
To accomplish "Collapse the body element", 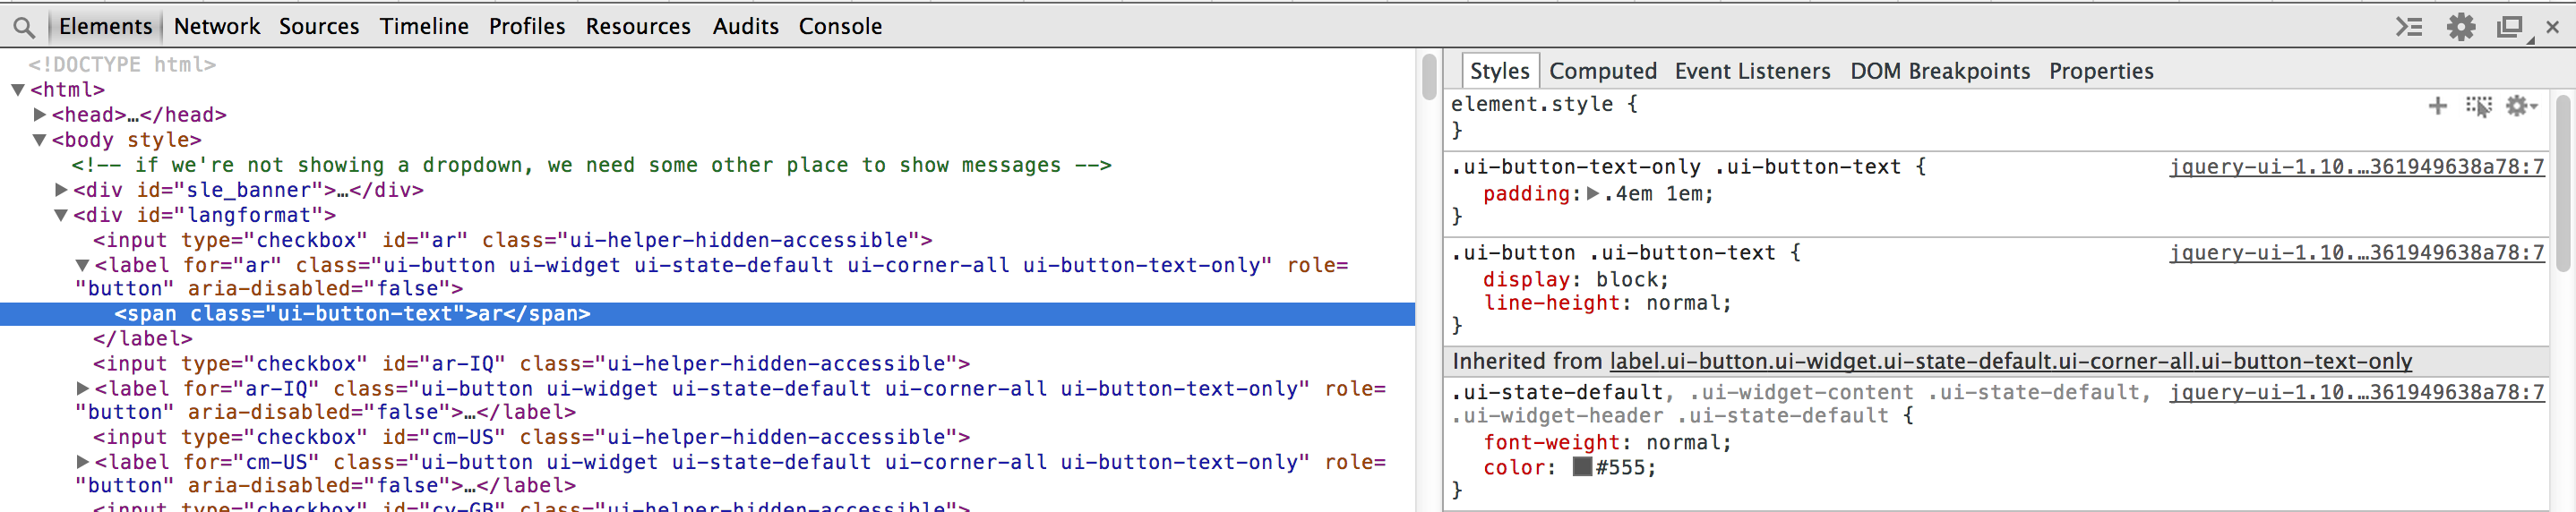I will click(x=39, y=140).
